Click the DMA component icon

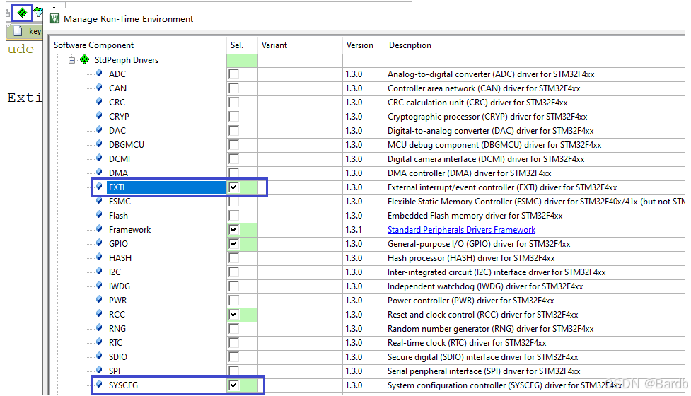coord(99,172)
